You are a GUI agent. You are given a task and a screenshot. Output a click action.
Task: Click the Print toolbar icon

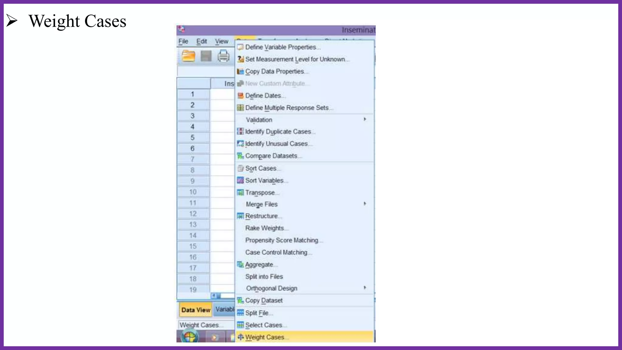click(x=224, y=56)
